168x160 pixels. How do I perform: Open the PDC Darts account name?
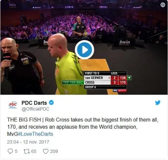pyautogui.click(x=34, y=103)
